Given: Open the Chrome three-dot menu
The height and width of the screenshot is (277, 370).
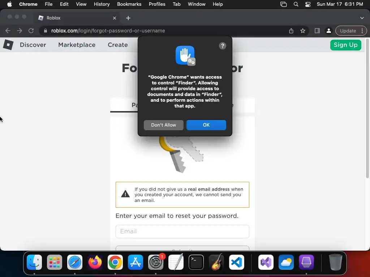Looking at the screenshot, I should coord(362,31).
